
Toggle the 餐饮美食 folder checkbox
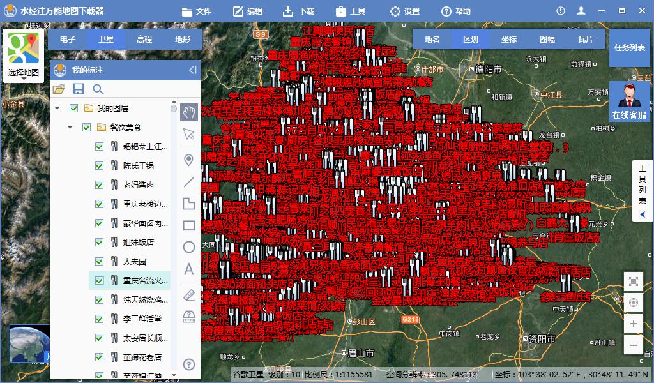pos(87,128)
